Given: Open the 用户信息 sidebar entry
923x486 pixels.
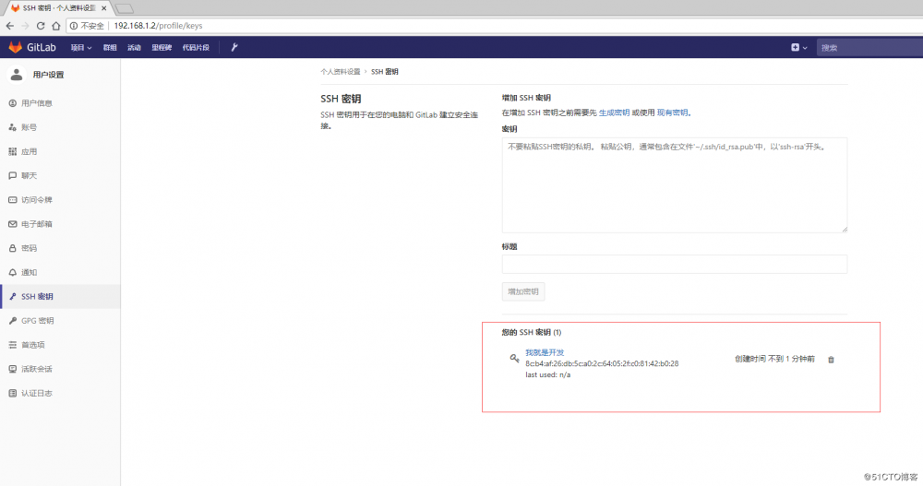Looking at the screenshot, I should click(x=60, y=103).
